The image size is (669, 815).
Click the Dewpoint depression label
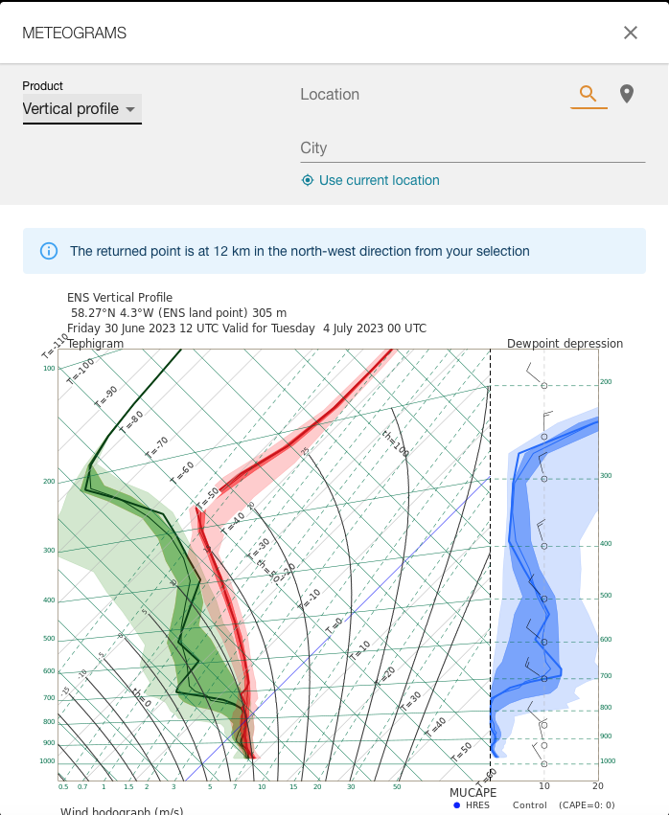point(565,344)
